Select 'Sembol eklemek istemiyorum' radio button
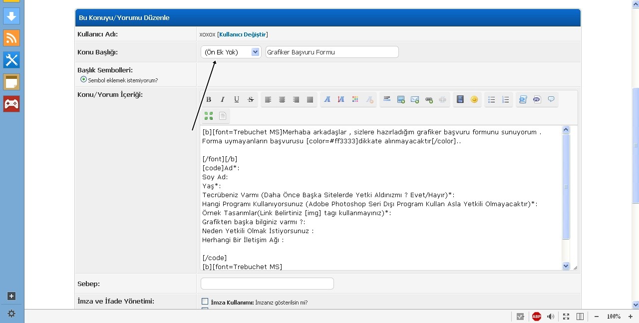639x323 pixels. [x=83, y=79]
